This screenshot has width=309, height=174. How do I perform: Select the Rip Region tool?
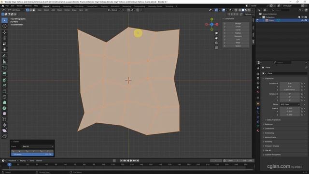click(4, 136)
